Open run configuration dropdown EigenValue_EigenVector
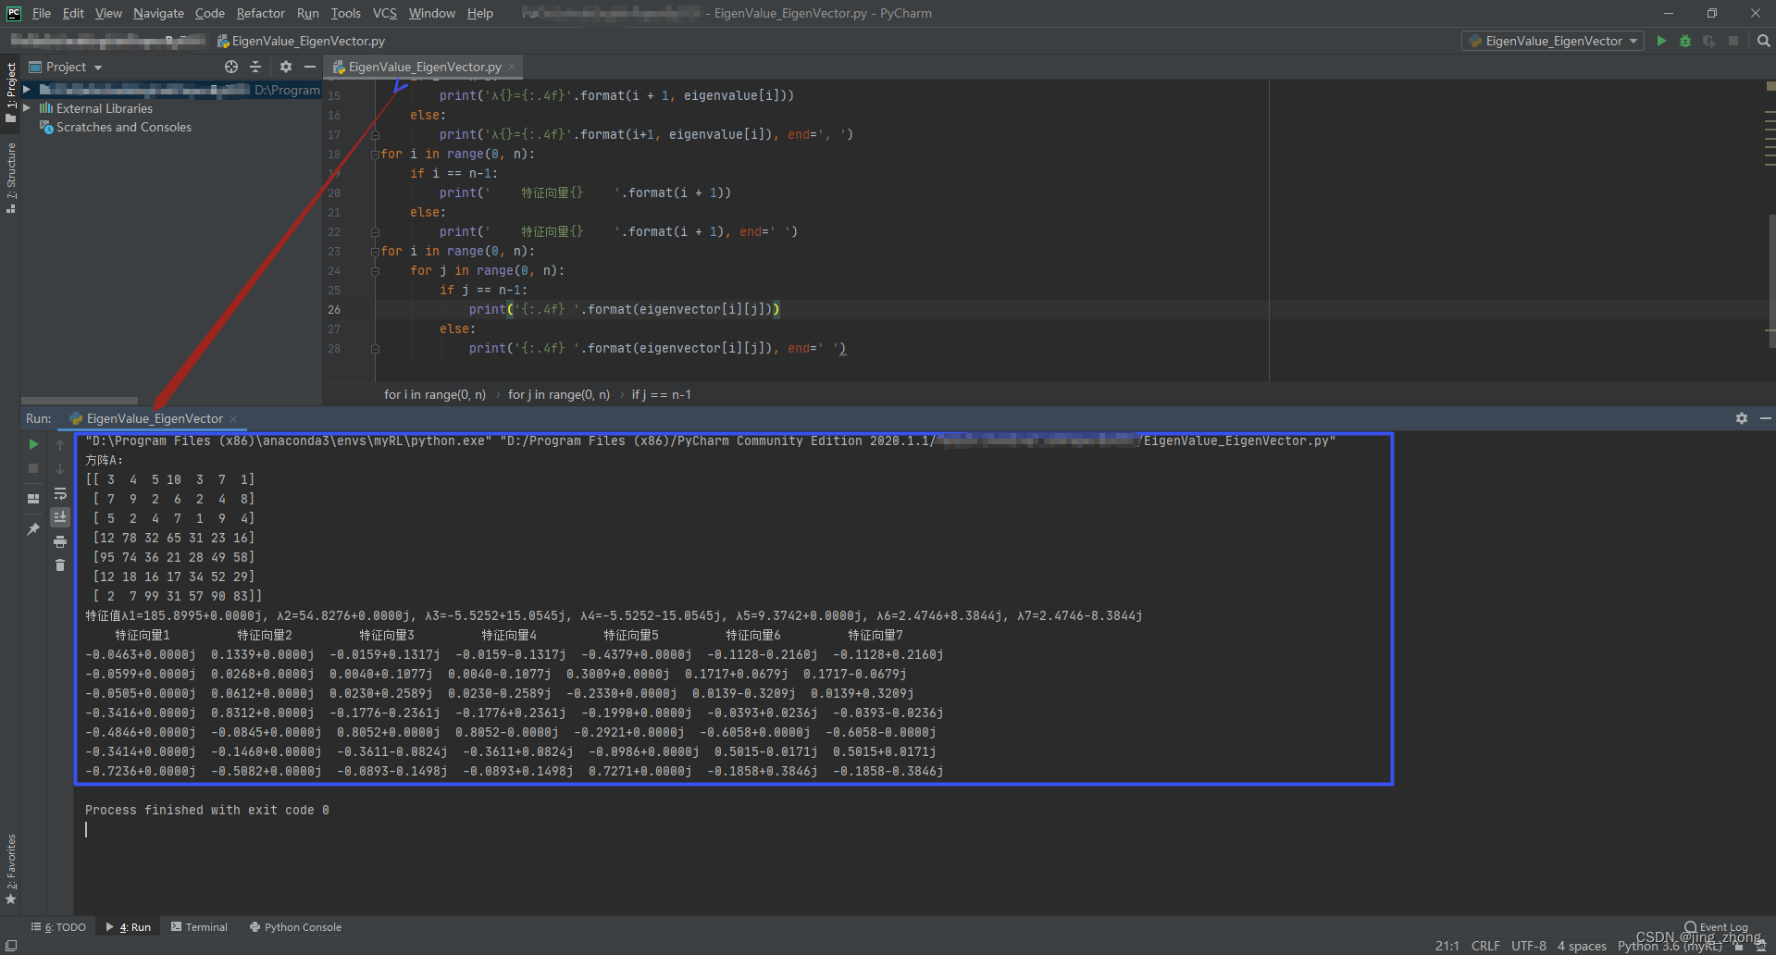1776x955 pixels. coord(1553,41)
